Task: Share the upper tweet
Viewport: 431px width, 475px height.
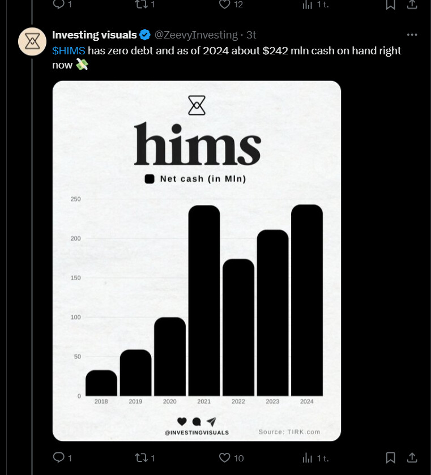Action: [x=412, y=4]
